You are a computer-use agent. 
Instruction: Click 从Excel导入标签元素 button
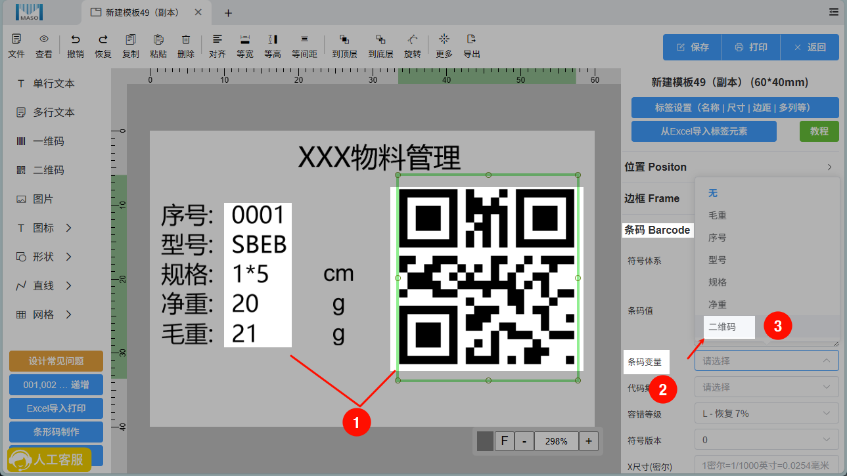pos(704,131)
